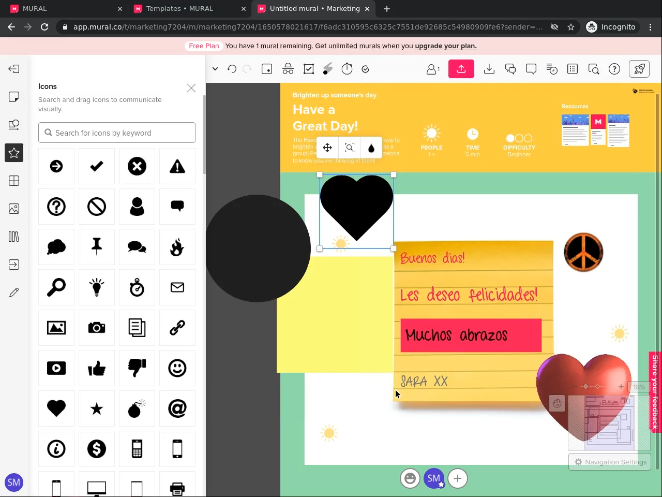Pick the magnifying glass icon in list
The height and width of the screenshot is (497, 662).
[56, 287]
